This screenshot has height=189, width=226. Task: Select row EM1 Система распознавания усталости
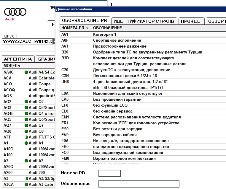(143, 117)
